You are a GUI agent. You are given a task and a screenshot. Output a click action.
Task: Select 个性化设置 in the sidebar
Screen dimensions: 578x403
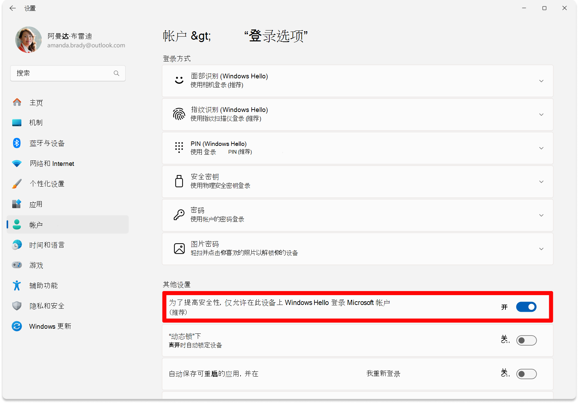click(x=68, y=184)
